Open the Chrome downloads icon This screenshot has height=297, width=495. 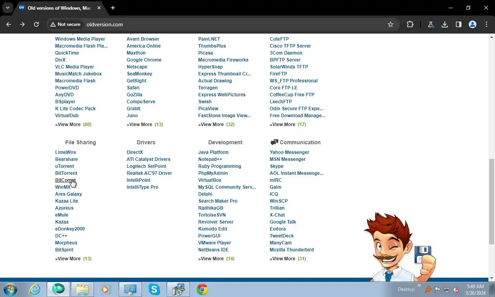click(x=445, y=24)
